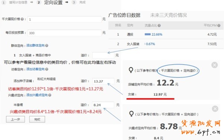The image size is (224, 140).
Task: Go to step 1 填写计划信息
Action: (x=15, y=3)
